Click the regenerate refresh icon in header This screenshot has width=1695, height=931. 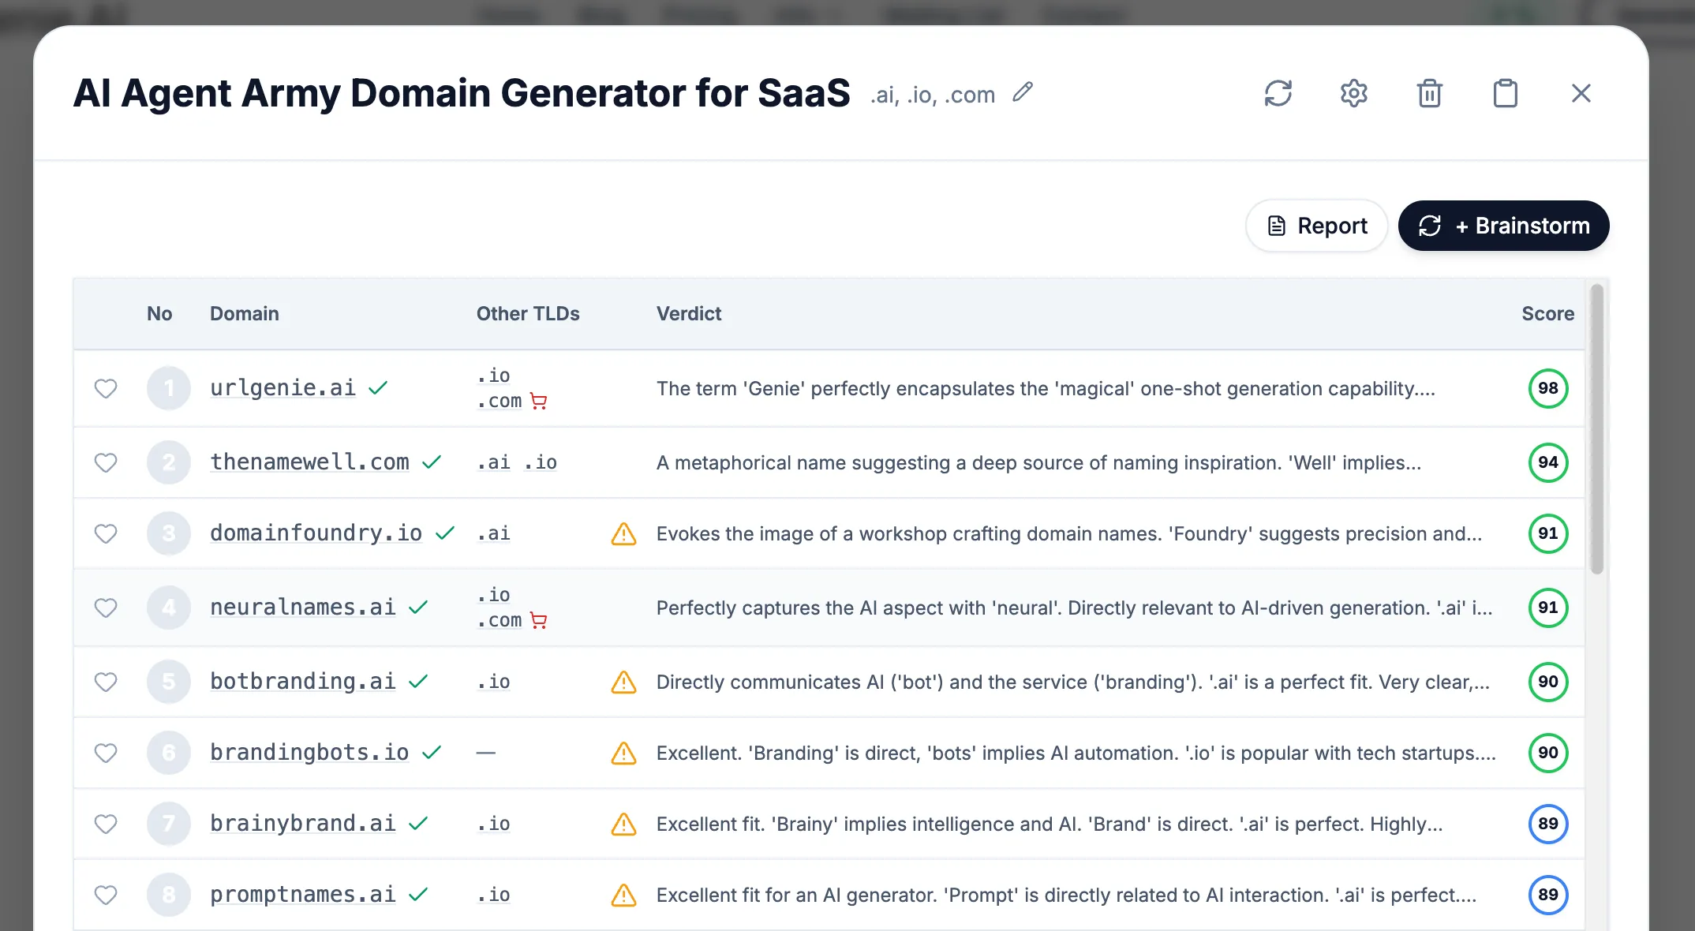click(1278, 93)
